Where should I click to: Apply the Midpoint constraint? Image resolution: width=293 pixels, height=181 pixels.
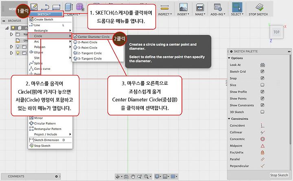point(262,146)
